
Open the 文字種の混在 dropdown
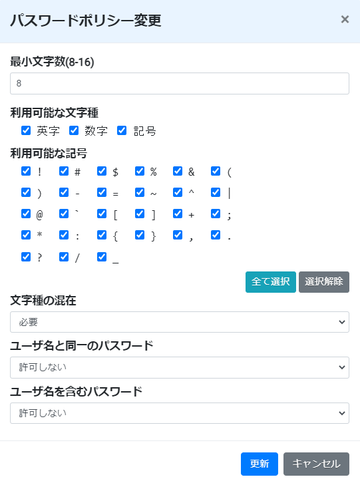pyautogui.click(x=180, y=322)
